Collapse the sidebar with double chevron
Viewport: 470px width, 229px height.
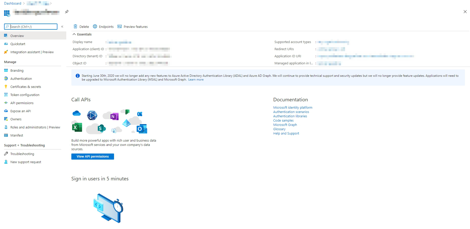point(62,27)
